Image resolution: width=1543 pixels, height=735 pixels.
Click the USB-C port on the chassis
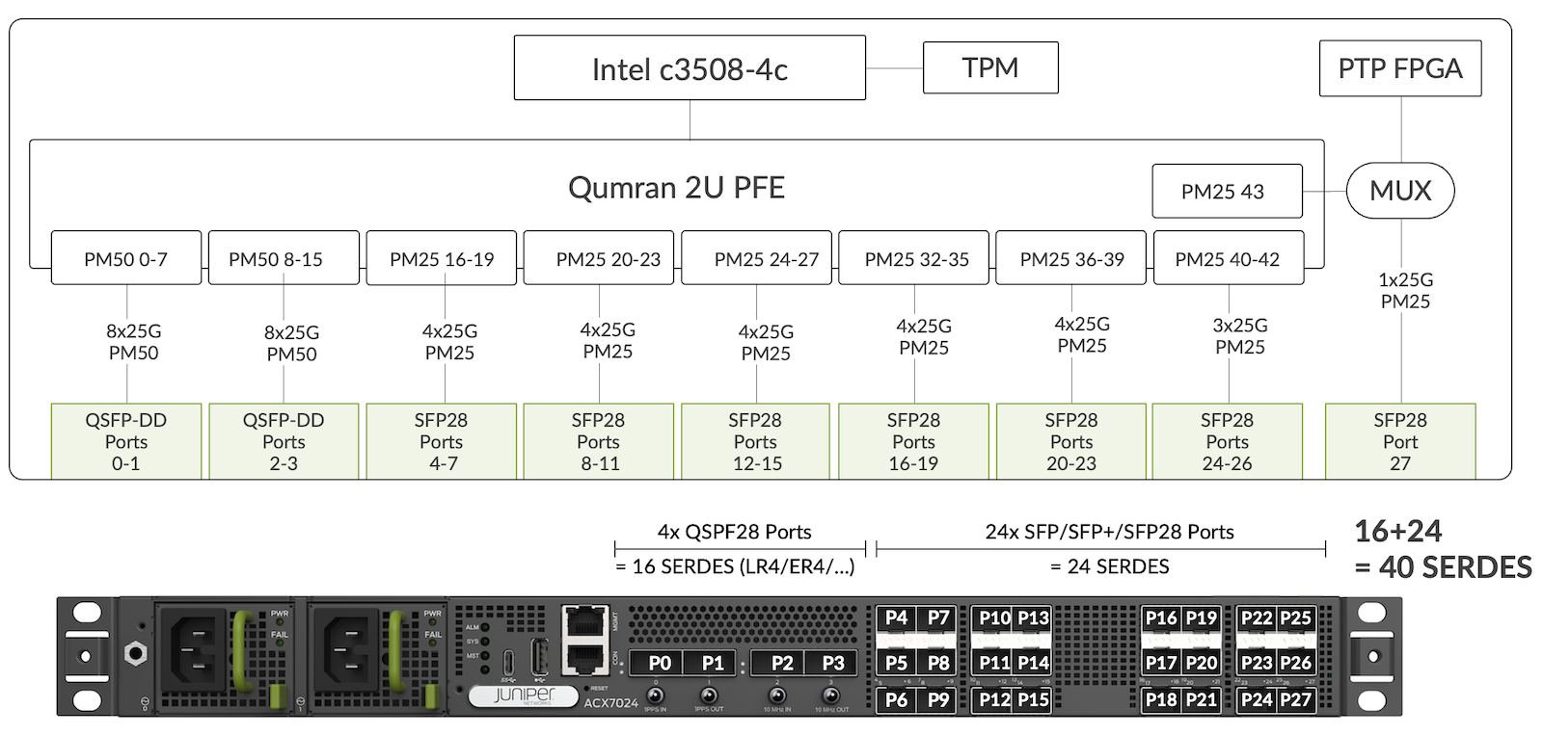tap(508, 663)
